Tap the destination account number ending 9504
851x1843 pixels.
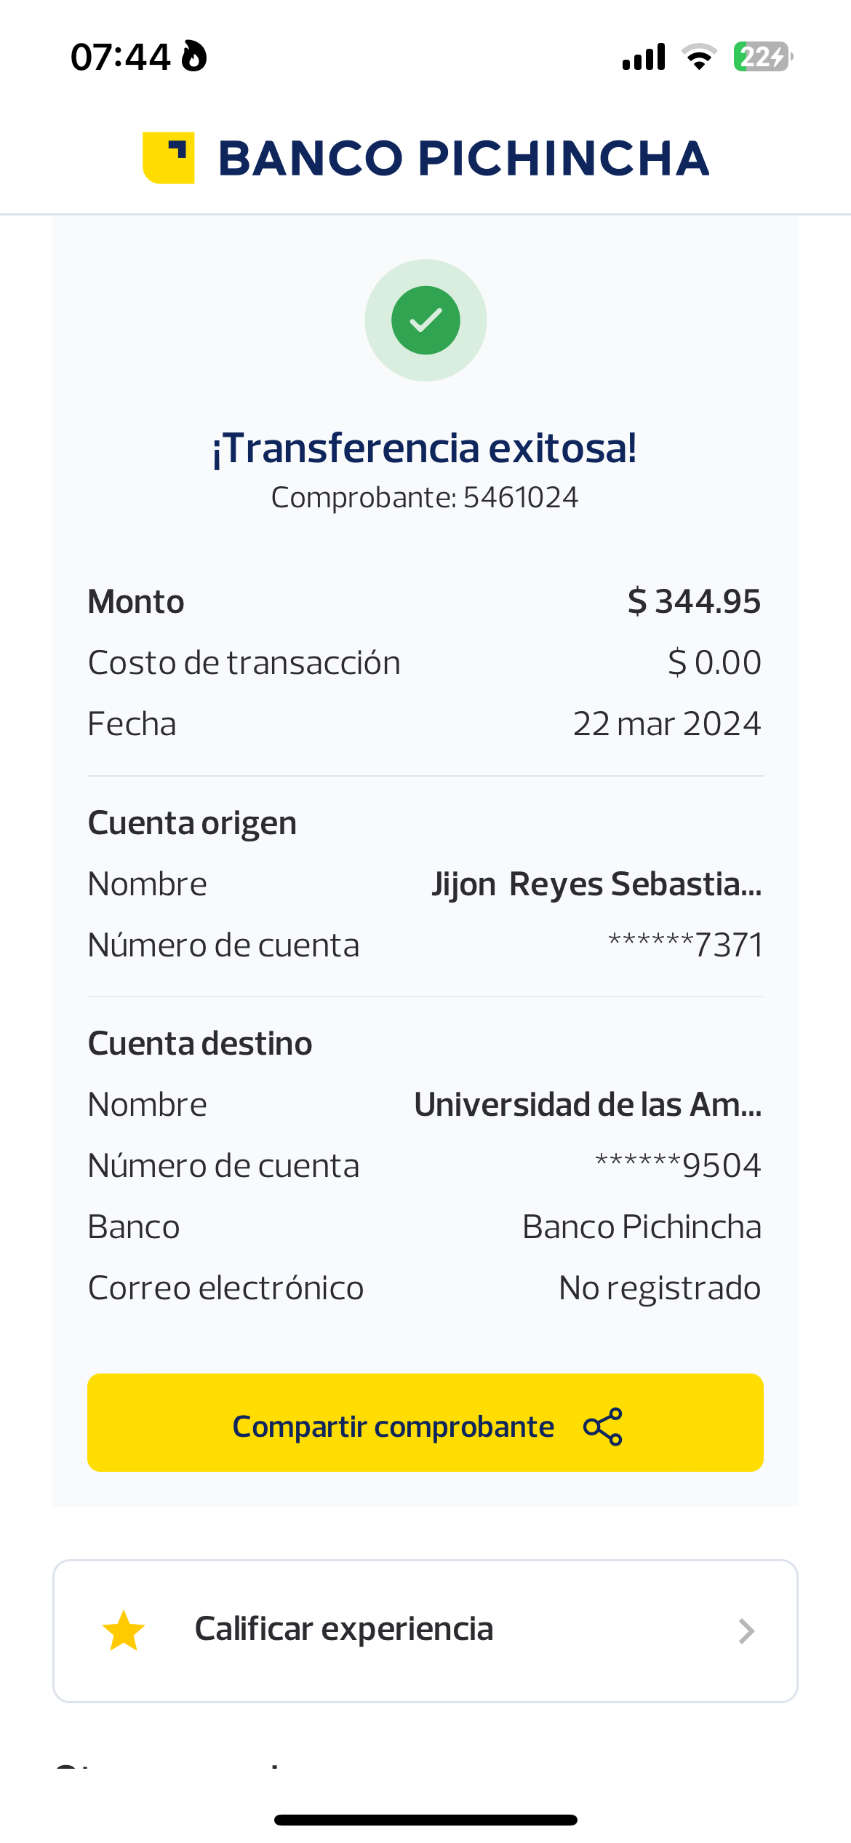click(x=678, y=1166)
